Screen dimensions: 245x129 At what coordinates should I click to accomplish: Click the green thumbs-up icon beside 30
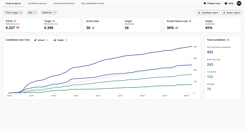pyautogui.click(x=93, y=28)
